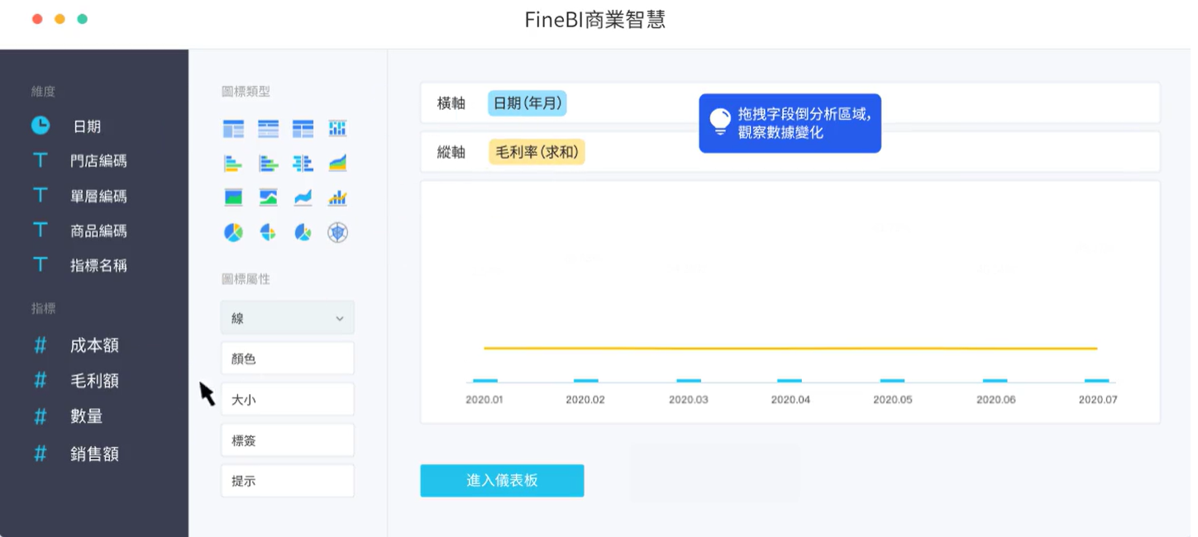The height and width of the screenshot is (537, 1198).
Task: Click the 2020.01 axis label
Action: [x=484, y=399]
